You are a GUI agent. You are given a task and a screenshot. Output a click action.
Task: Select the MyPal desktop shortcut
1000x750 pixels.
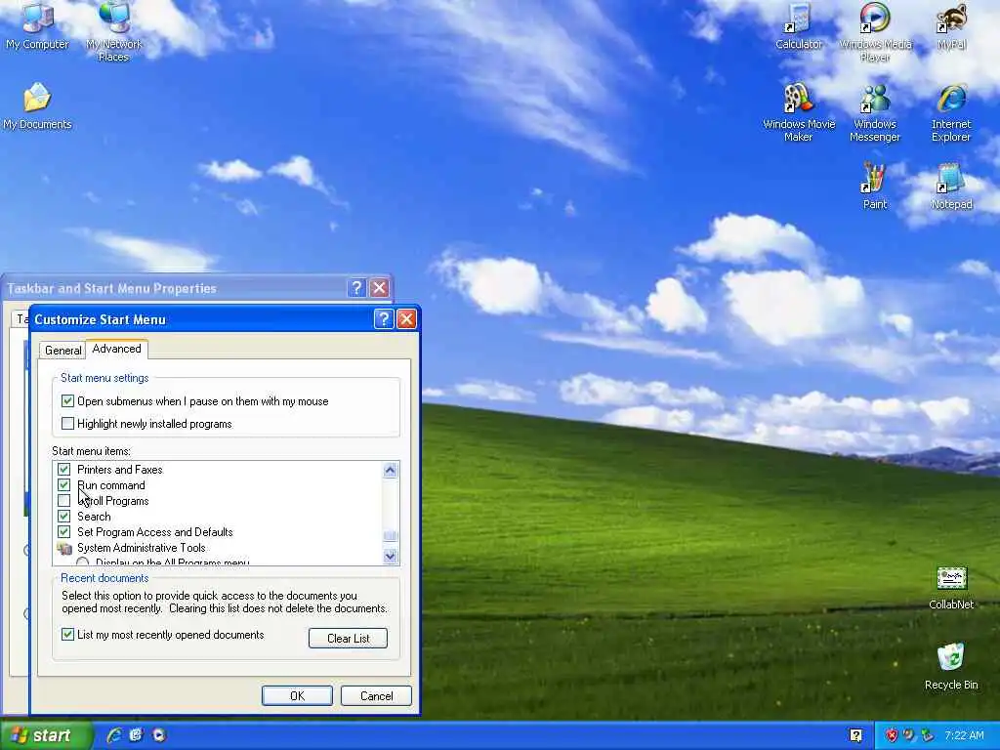[951, 25]
